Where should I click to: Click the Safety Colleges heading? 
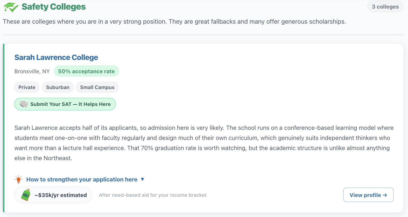tap(54, 7)
